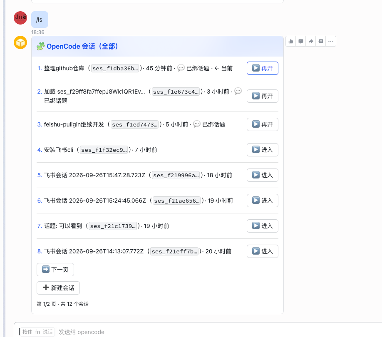Click the thumbs-up reaction icon
382x337 pixels.
tap(290, 41)
